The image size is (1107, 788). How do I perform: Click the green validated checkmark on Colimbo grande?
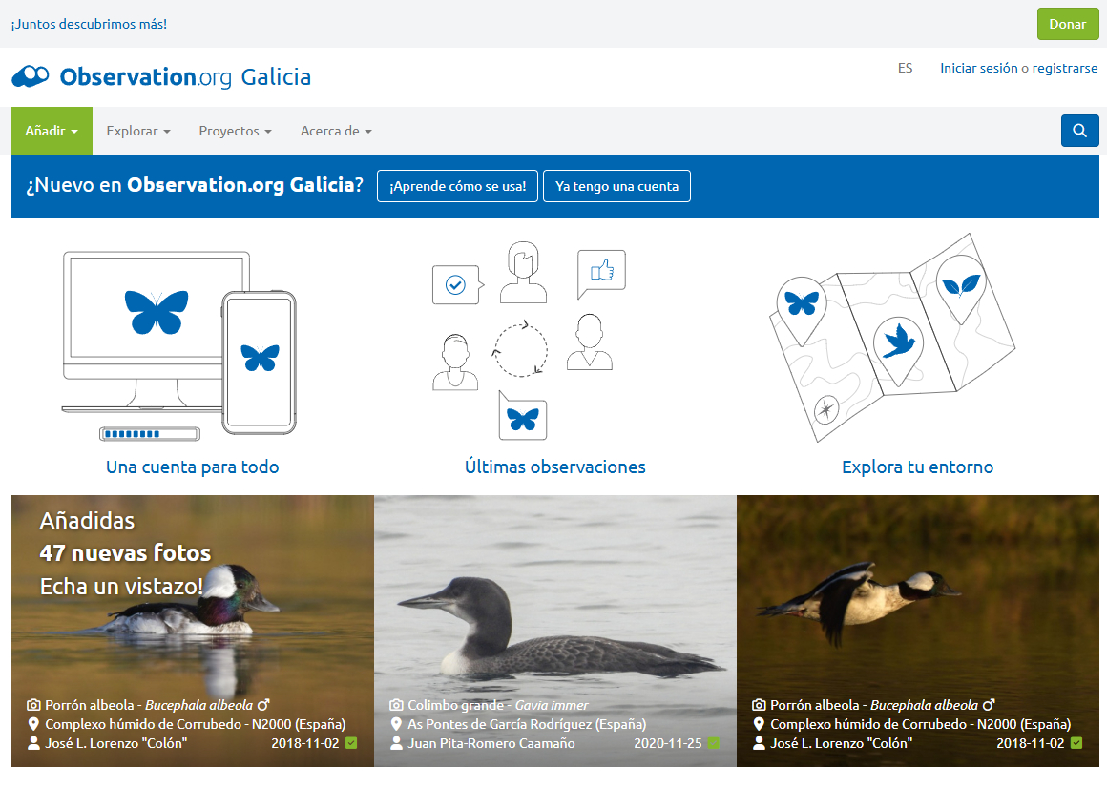click(714, 743)
